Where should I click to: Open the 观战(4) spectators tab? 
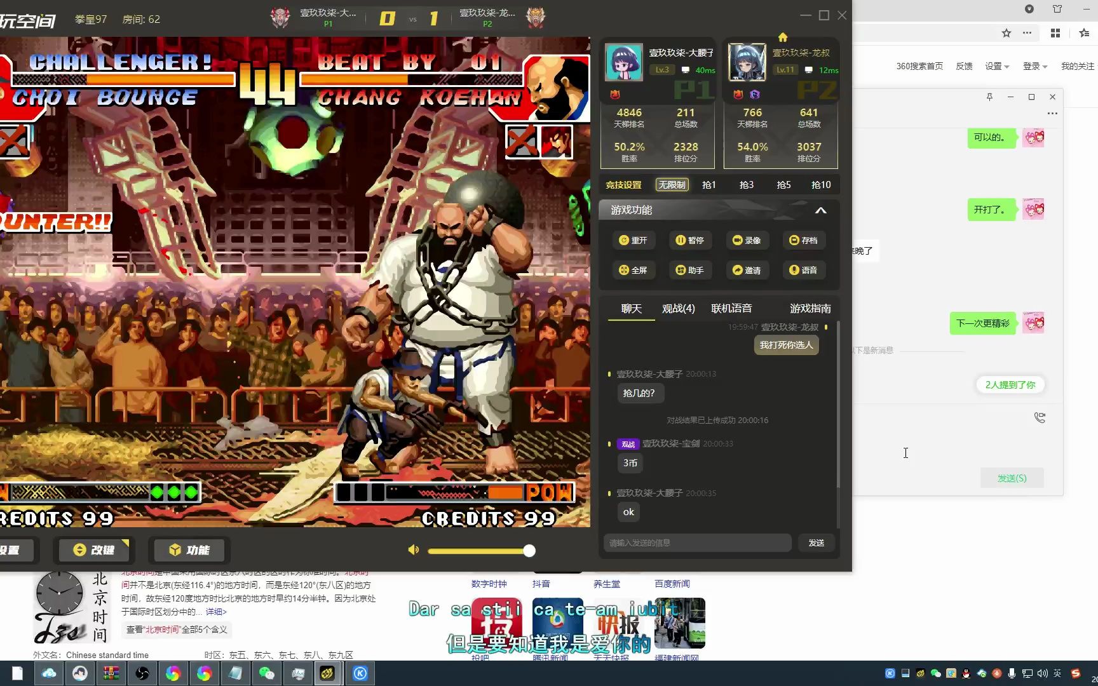tap(678, 309)
